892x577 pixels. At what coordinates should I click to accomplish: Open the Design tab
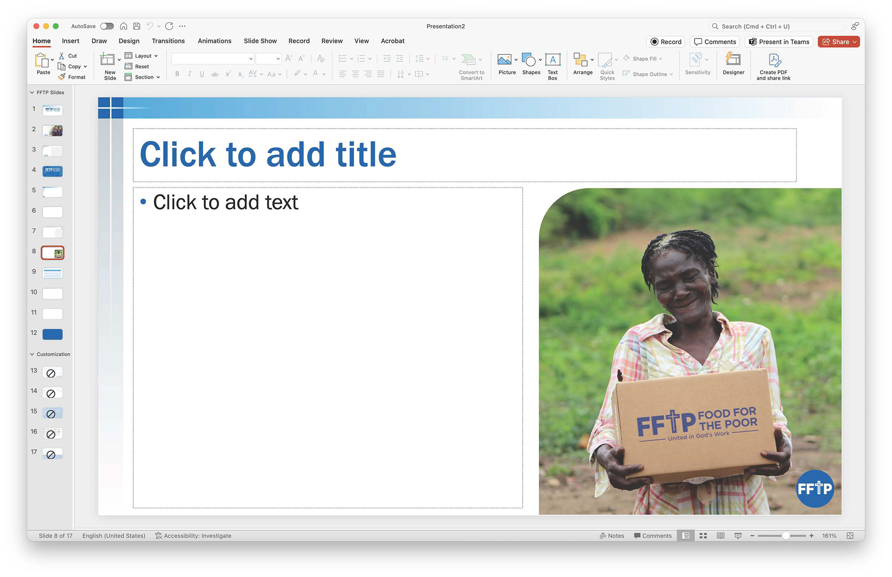point(129,41)
